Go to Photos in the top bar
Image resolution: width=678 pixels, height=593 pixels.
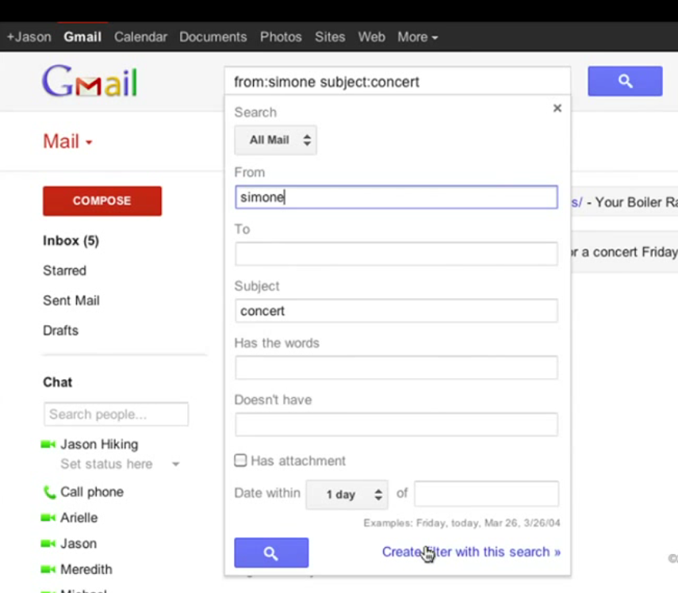click(281, 37)
